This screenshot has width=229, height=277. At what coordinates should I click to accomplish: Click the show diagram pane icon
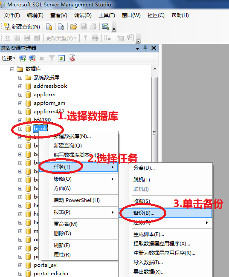coord(8,38)
